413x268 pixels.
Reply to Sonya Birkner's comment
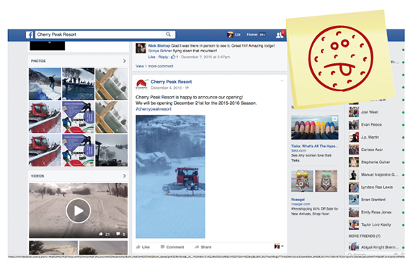pos(163,57)
